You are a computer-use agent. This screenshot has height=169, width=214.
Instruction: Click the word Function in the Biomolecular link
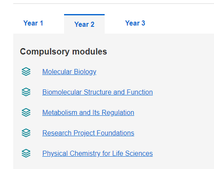(x=140, y=92)
